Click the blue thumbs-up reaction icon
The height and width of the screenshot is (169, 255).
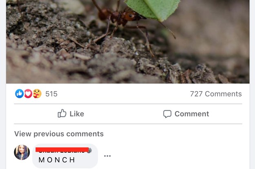19,94
